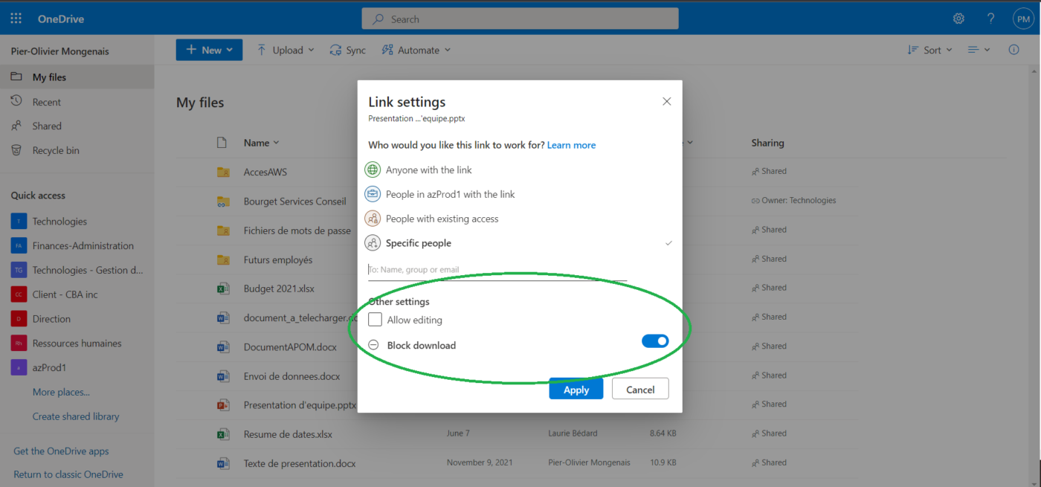The width and height of the screenshot is (1041, 487).
Task: Open the Settings gear menu
Action: [959, 19]
